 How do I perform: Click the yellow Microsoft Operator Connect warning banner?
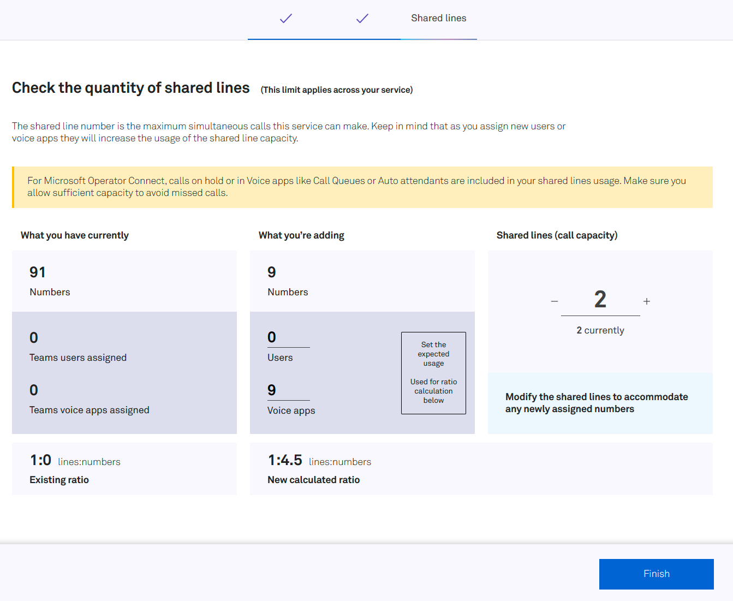click(362, 187)
